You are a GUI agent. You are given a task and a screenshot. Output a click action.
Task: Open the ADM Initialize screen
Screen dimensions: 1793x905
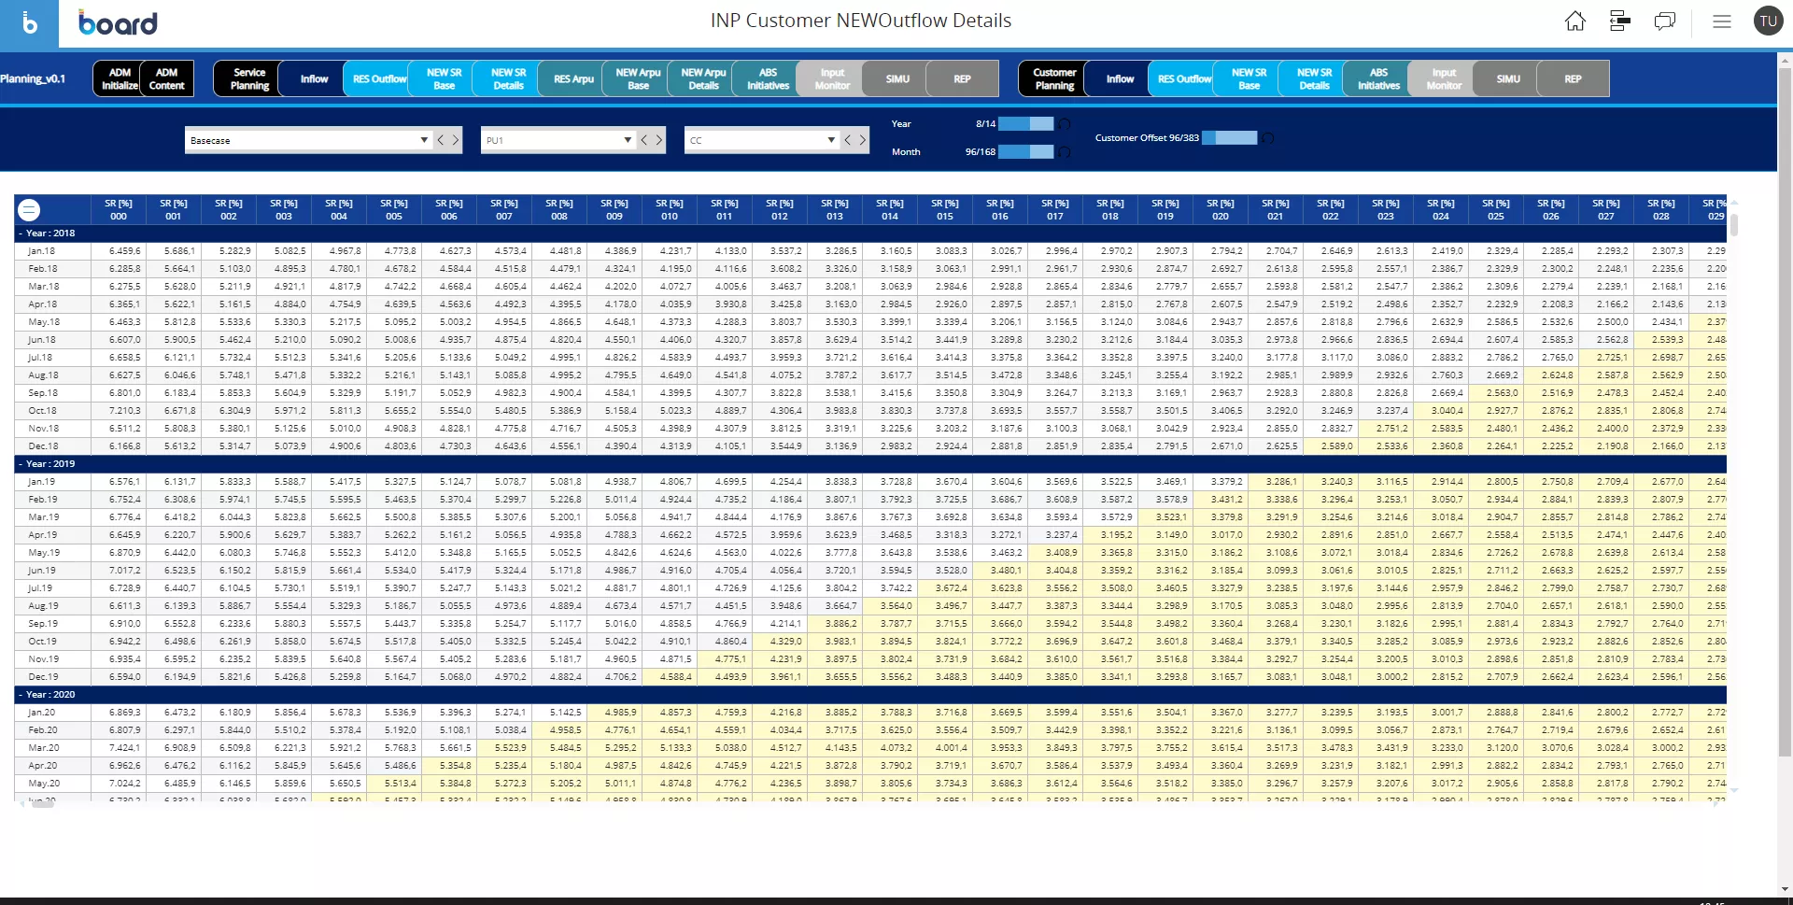(x=118, y=78)
